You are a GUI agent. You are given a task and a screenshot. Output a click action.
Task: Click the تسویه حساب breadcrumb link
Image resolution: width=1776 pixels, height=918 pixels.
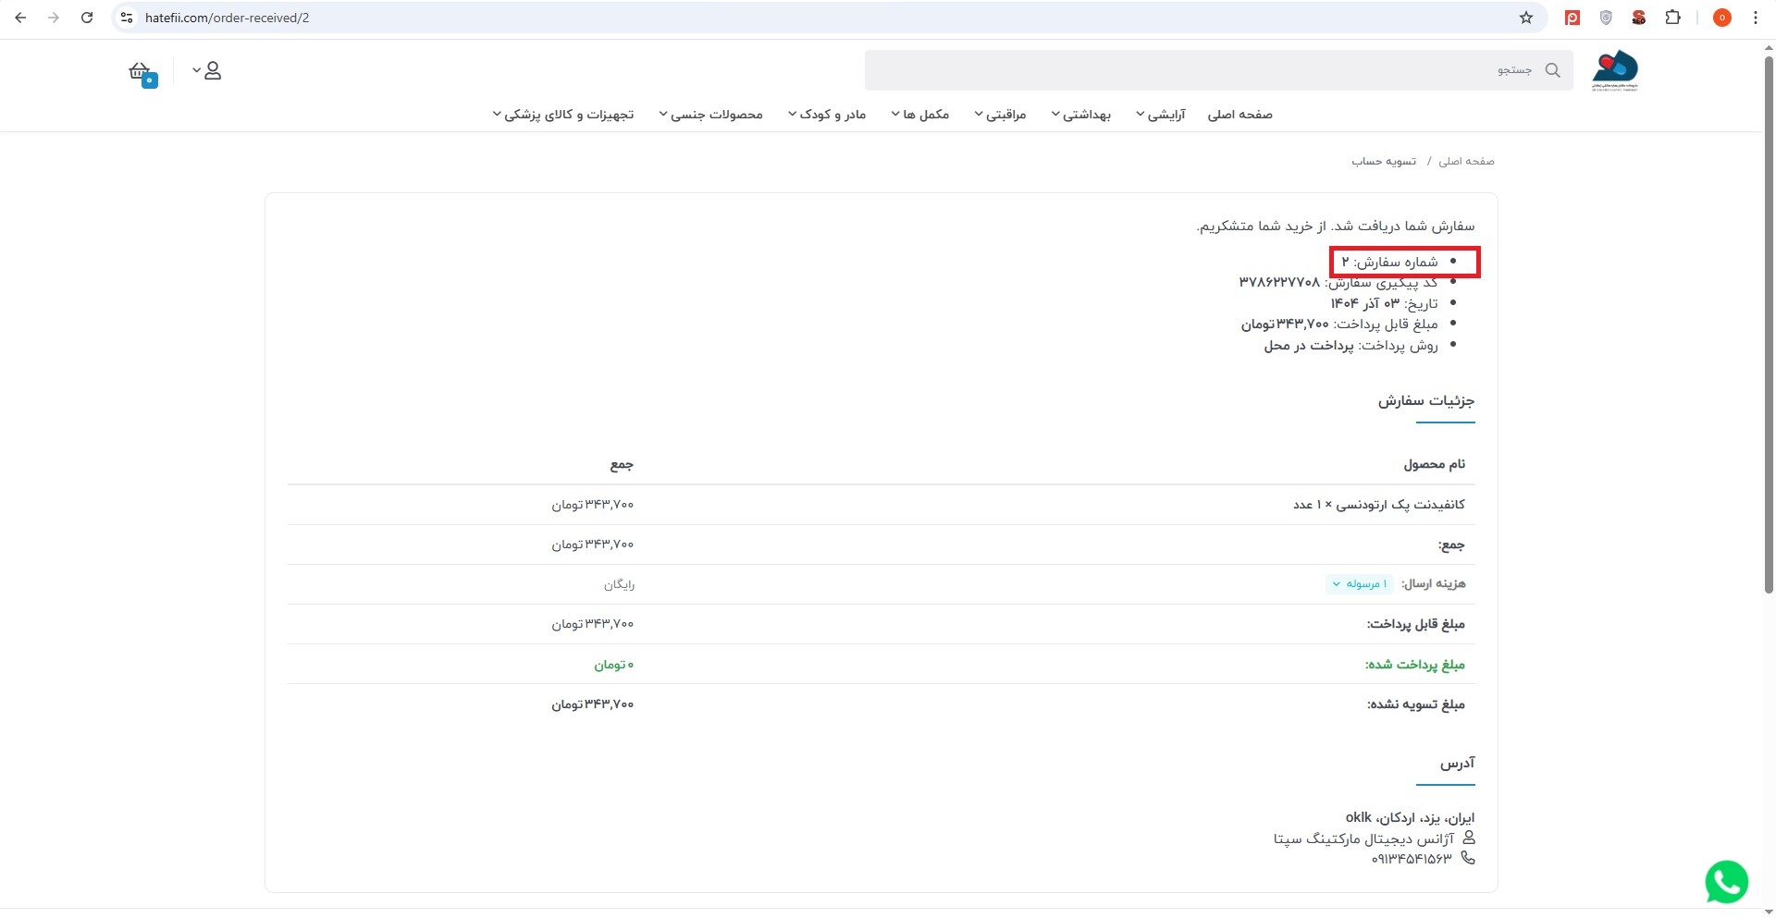tap(1383, 161)
